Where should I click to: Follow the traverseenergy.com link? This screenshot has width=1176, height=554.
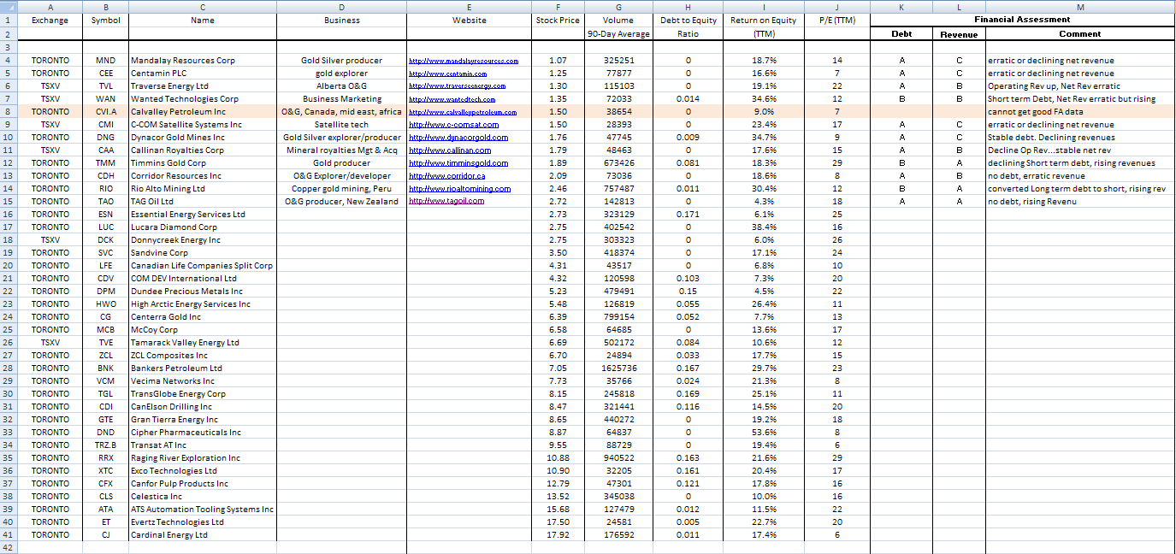pos(458,86)
